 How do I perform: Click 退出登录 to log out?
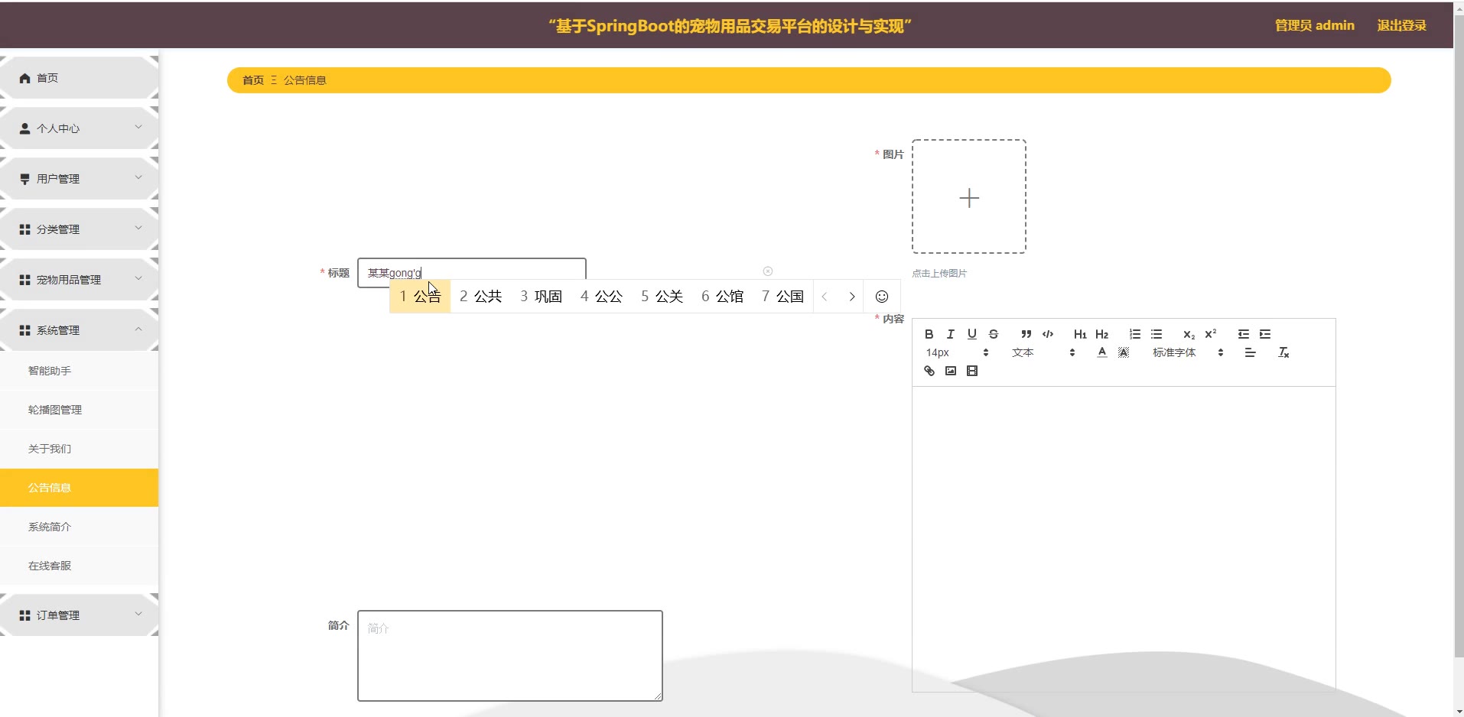pyautogui.click(x=1401, y=25)
